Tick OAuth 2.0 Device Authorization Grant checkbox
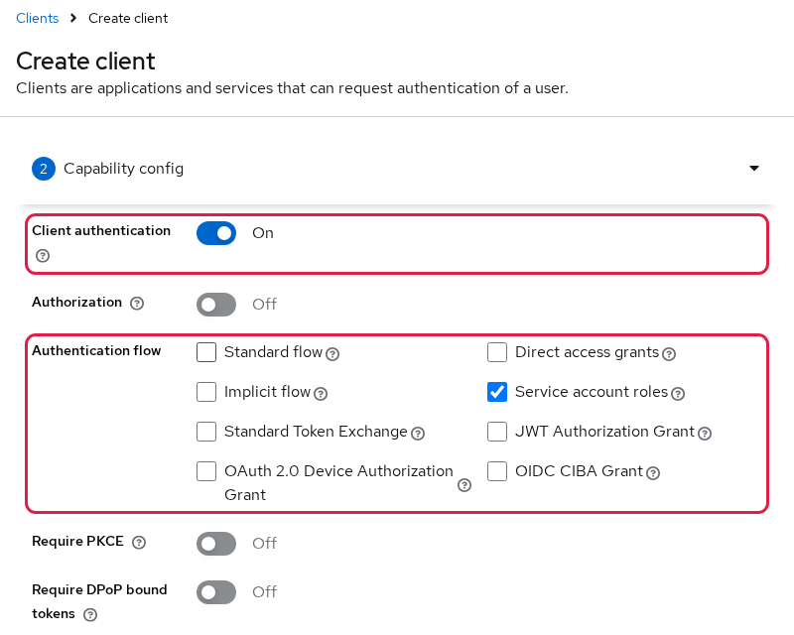The width and height of the screenshot is (794, 635). 206,471
